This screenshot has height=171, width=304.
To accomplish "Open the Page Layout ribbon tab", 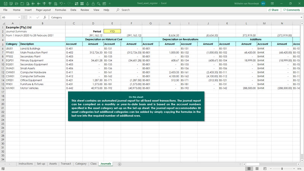I will pos(43,10).
